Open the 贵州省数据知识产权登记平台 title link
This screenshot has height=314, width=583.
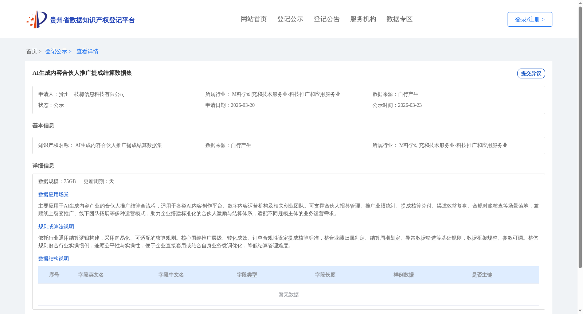92,20
